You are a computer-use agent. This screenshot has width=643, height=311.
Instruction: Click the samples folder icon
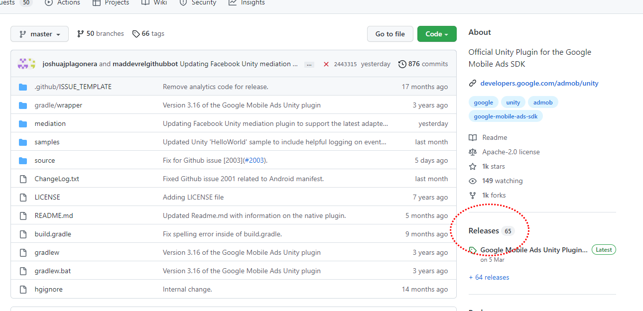coord(23,142)
